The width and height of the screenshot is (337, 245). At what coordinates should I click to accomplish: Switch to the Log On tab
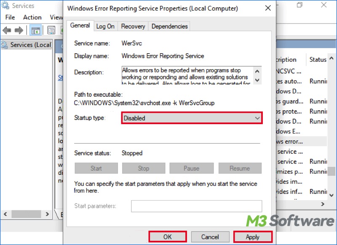click(x=106, y=26)
